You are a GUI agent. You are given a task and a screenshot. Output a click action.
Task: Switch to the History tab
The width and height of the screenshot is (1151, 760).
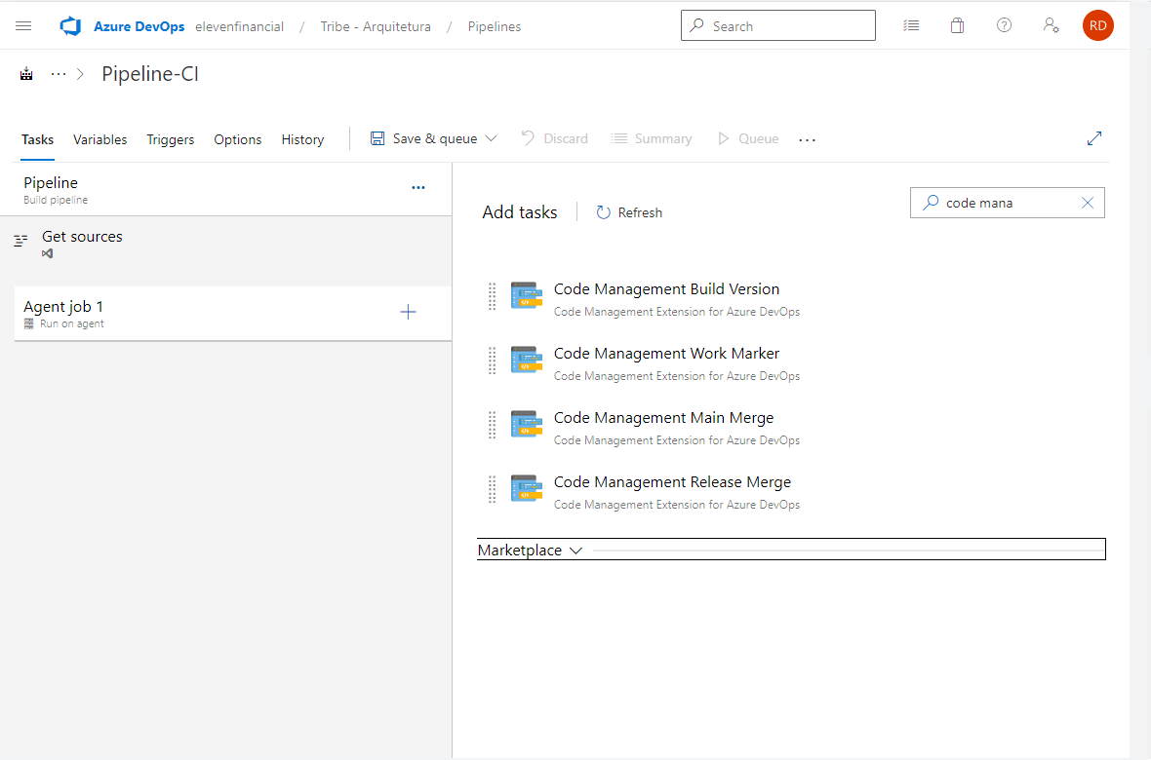point(302,139)
